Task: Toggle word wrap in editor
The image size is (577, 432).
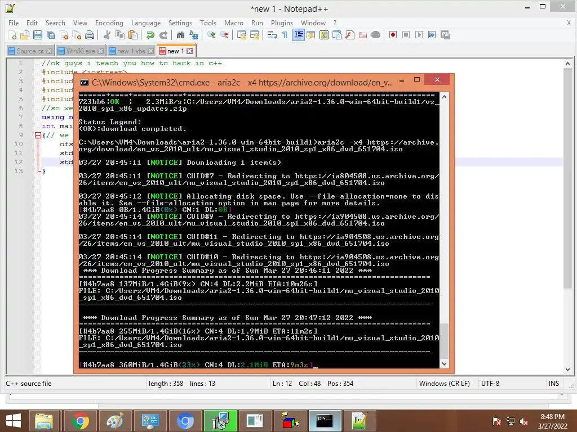Action: pos(272,35)
